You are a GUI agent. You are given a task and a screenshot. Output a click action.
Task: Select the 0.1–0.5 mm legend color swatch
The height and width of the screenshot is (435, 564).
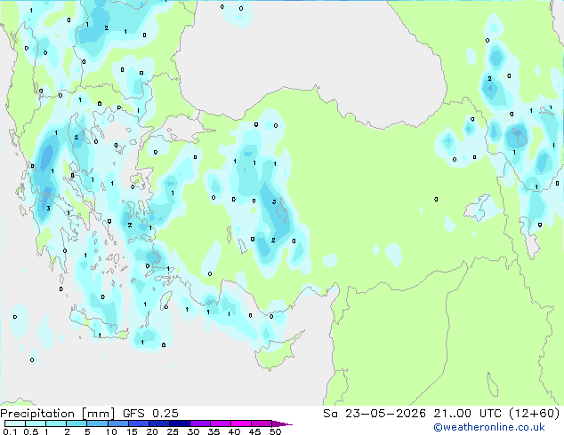15,423
